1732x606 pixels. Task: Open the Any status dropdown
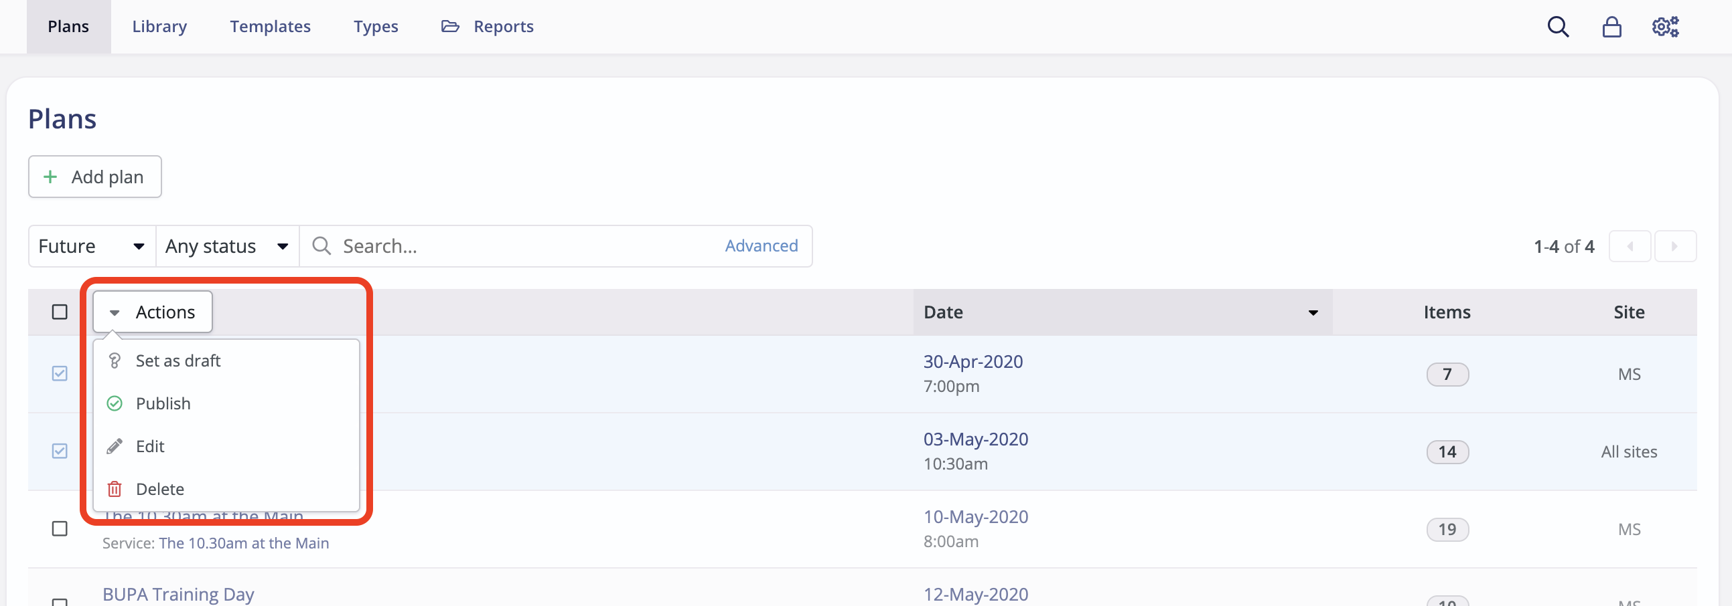click(226, 246)
